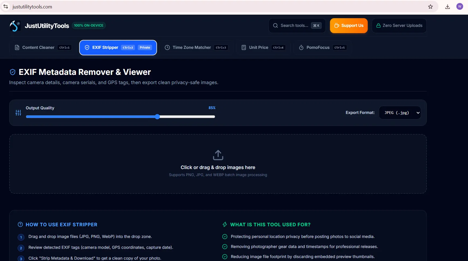The height and width of the screenshot is (261, 468).
Task: Go to the Unit Price tab
Action: (263, 47)
